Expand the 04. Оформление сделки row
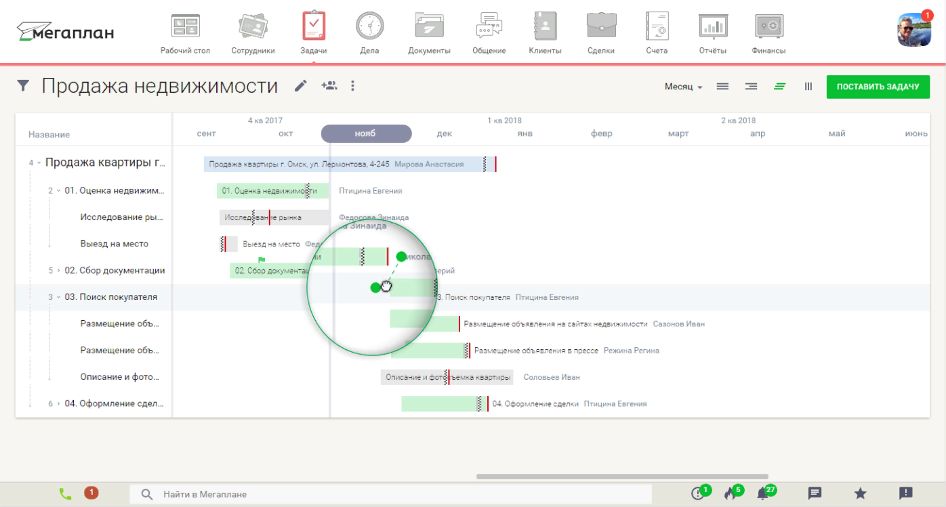The height and width of the screenshot is (507, 946). [x=58, y=404]
